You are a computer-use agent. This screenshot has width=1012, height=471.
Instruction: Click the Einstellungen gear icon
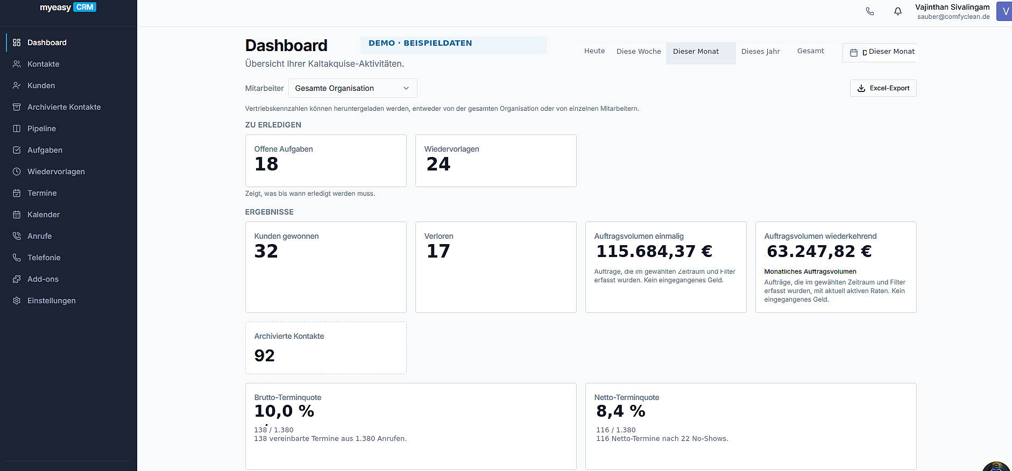[x=17, y=301]
